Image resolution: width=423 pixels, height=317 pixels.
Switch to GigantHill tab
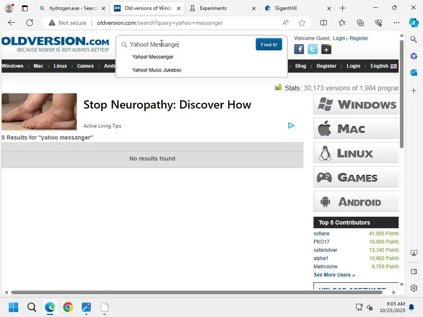(297, 8)
